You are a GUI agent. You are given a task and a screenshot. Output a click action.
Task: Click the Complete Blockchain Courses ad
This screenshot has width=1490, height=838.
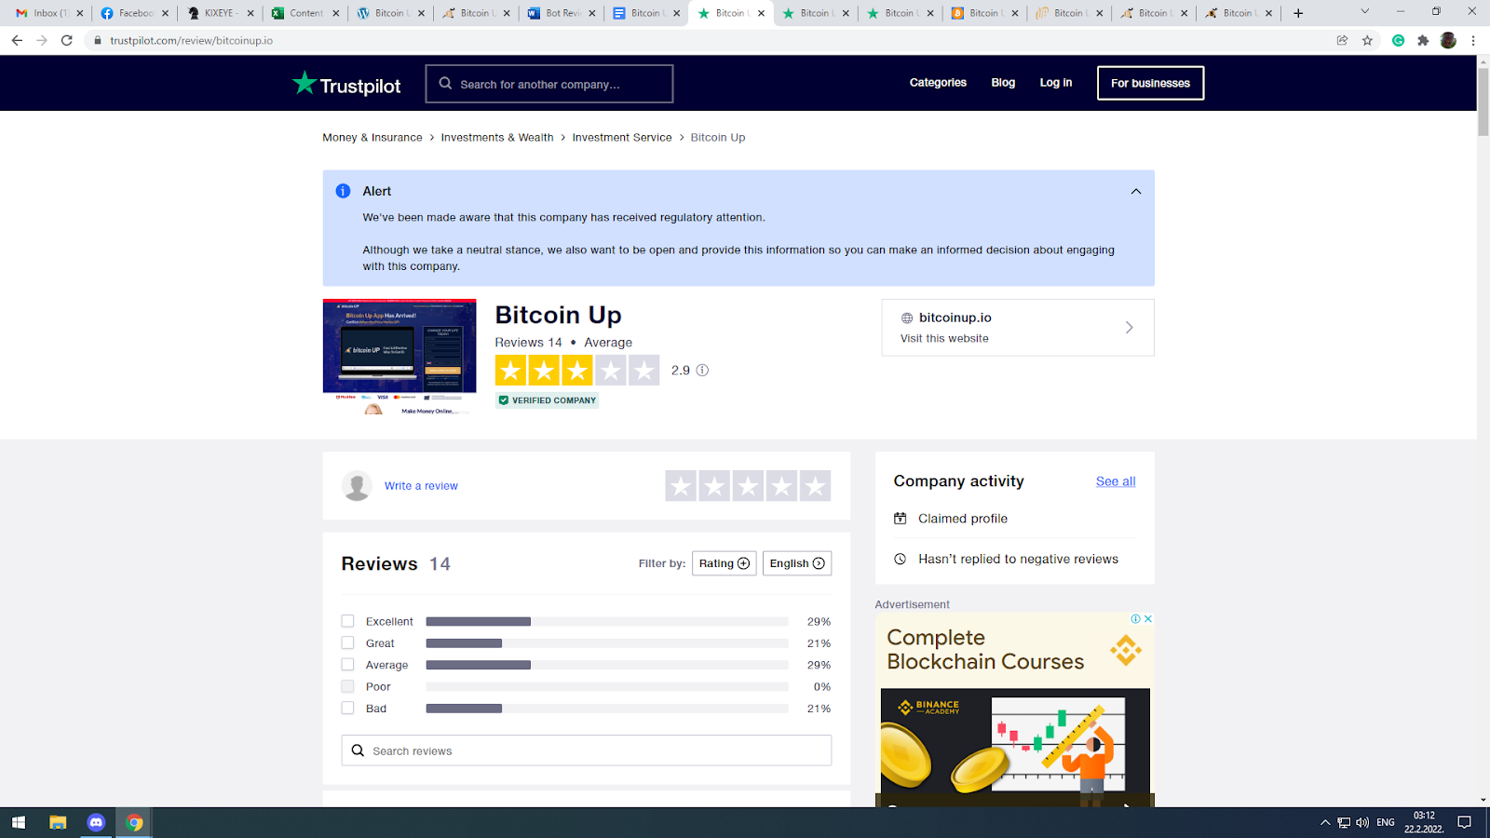[1015, 710]
